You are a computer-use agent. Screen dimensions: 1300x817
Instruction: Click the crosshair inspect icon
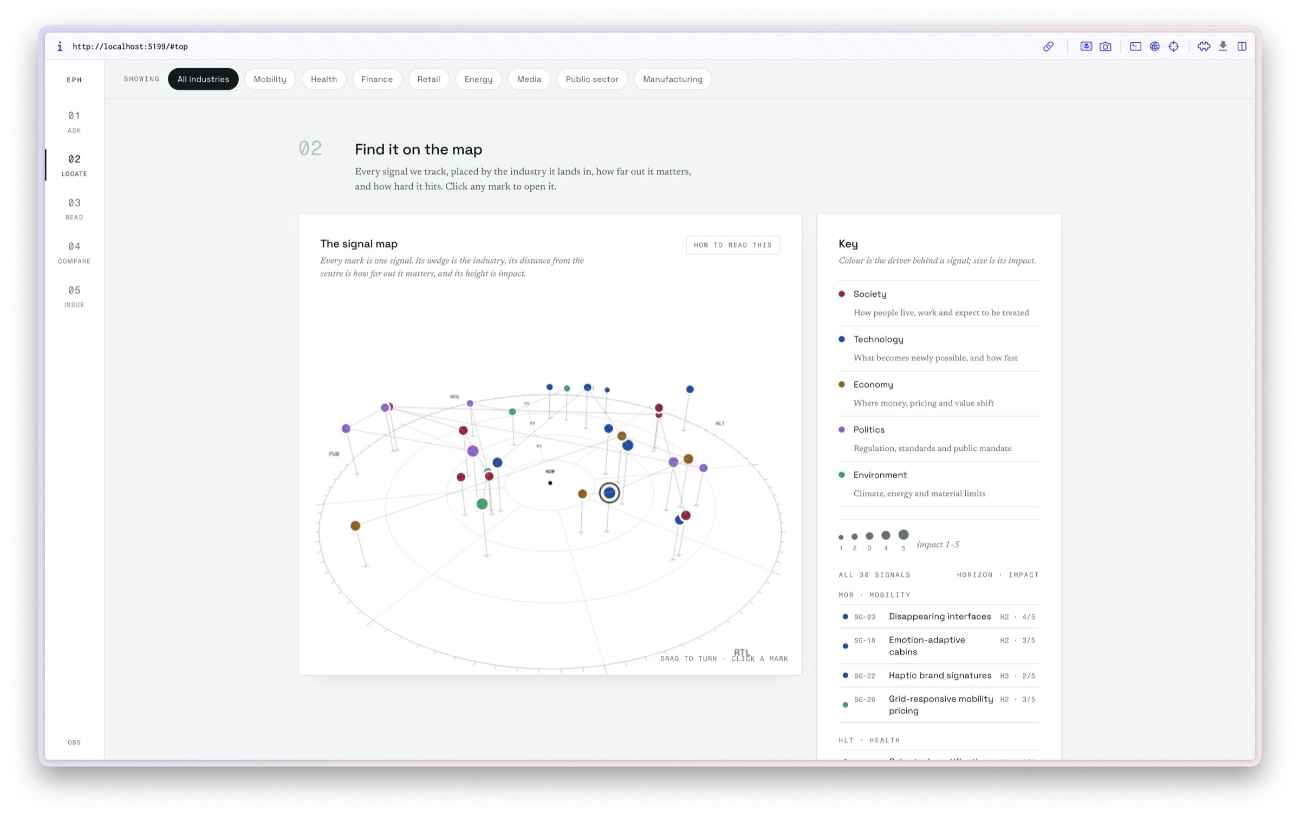[x=1173, y=47]
